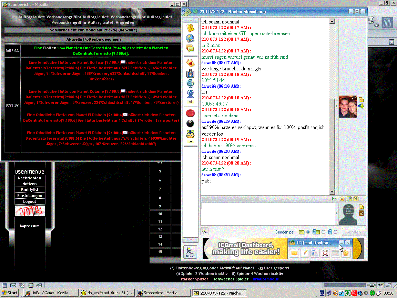Click the yellow notes icon in ICQ sidebar

(190, 28)
